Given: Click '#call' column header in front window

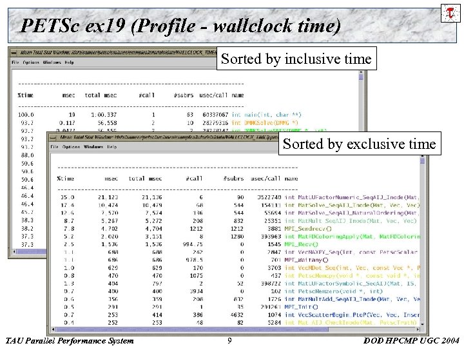Looking at the screenshot, I should coord(194,179).
